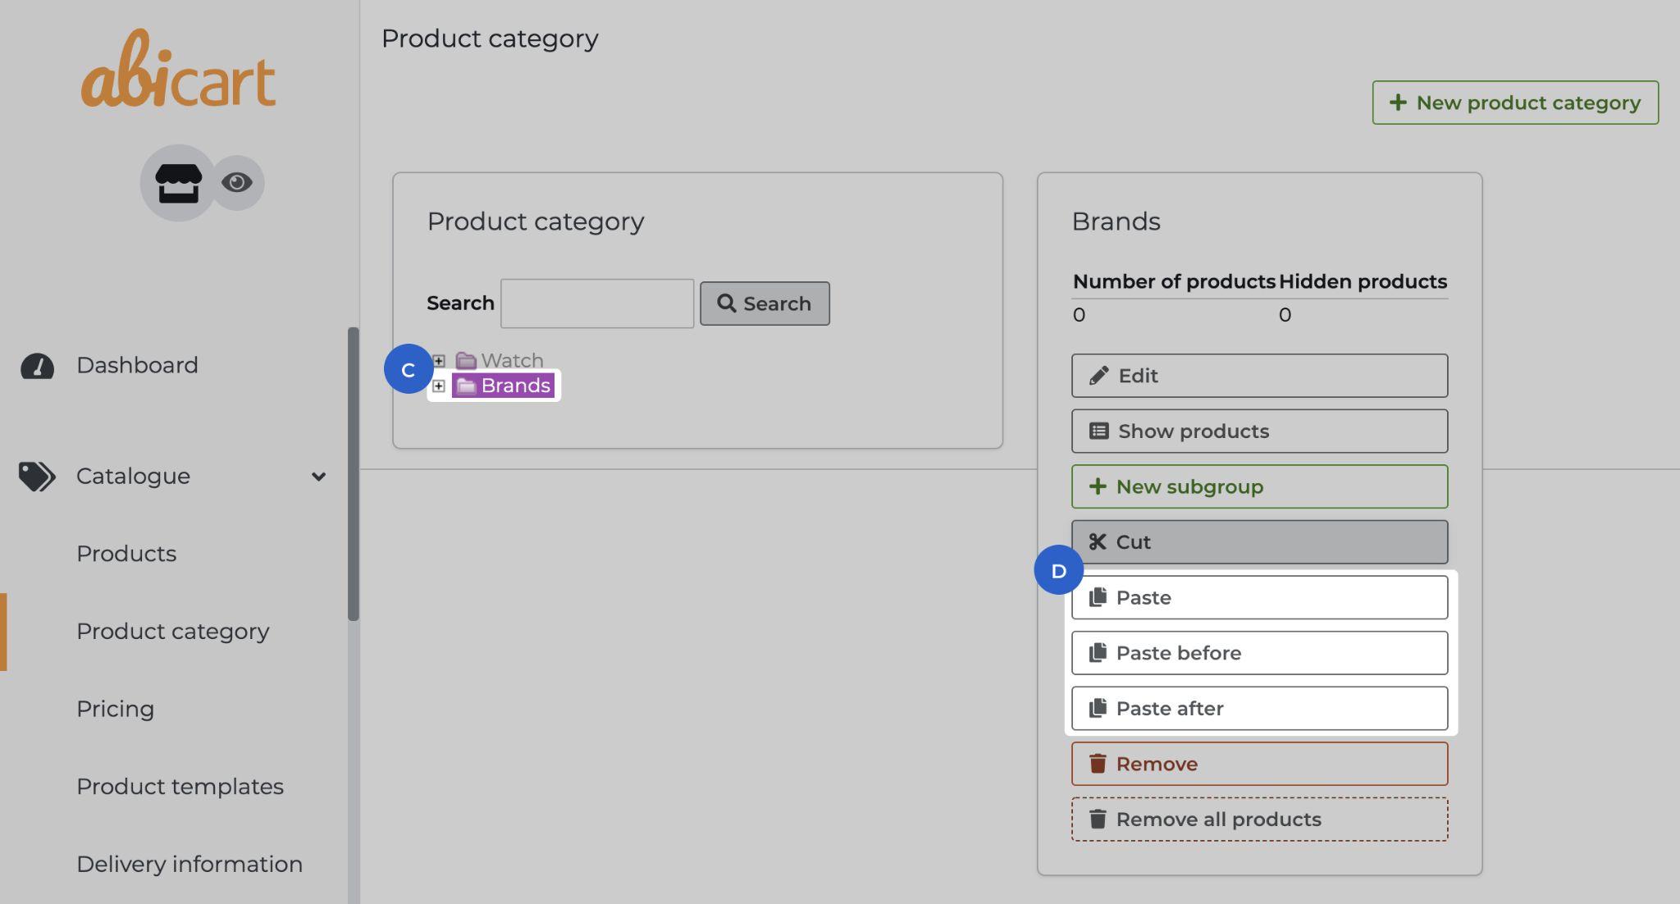Image resolution: width=1680 pixels, height=904 pixels.
Task: Open Products in the sidebar
Action: pos(126,554)
